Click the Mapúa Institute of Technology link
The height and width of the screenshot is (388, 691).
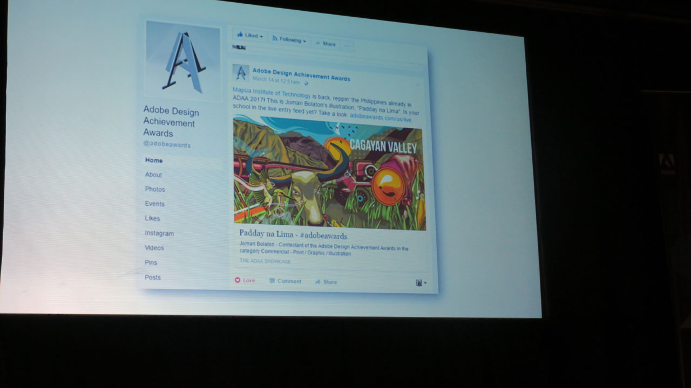click(272, 93)
